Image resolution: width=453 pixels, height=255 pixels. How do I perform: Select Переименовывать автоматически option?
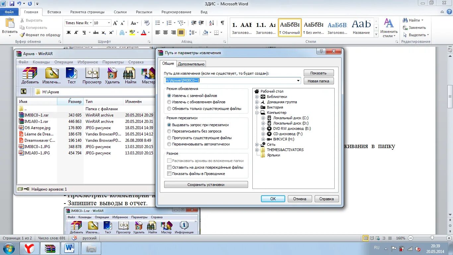[x=198, y=144]
